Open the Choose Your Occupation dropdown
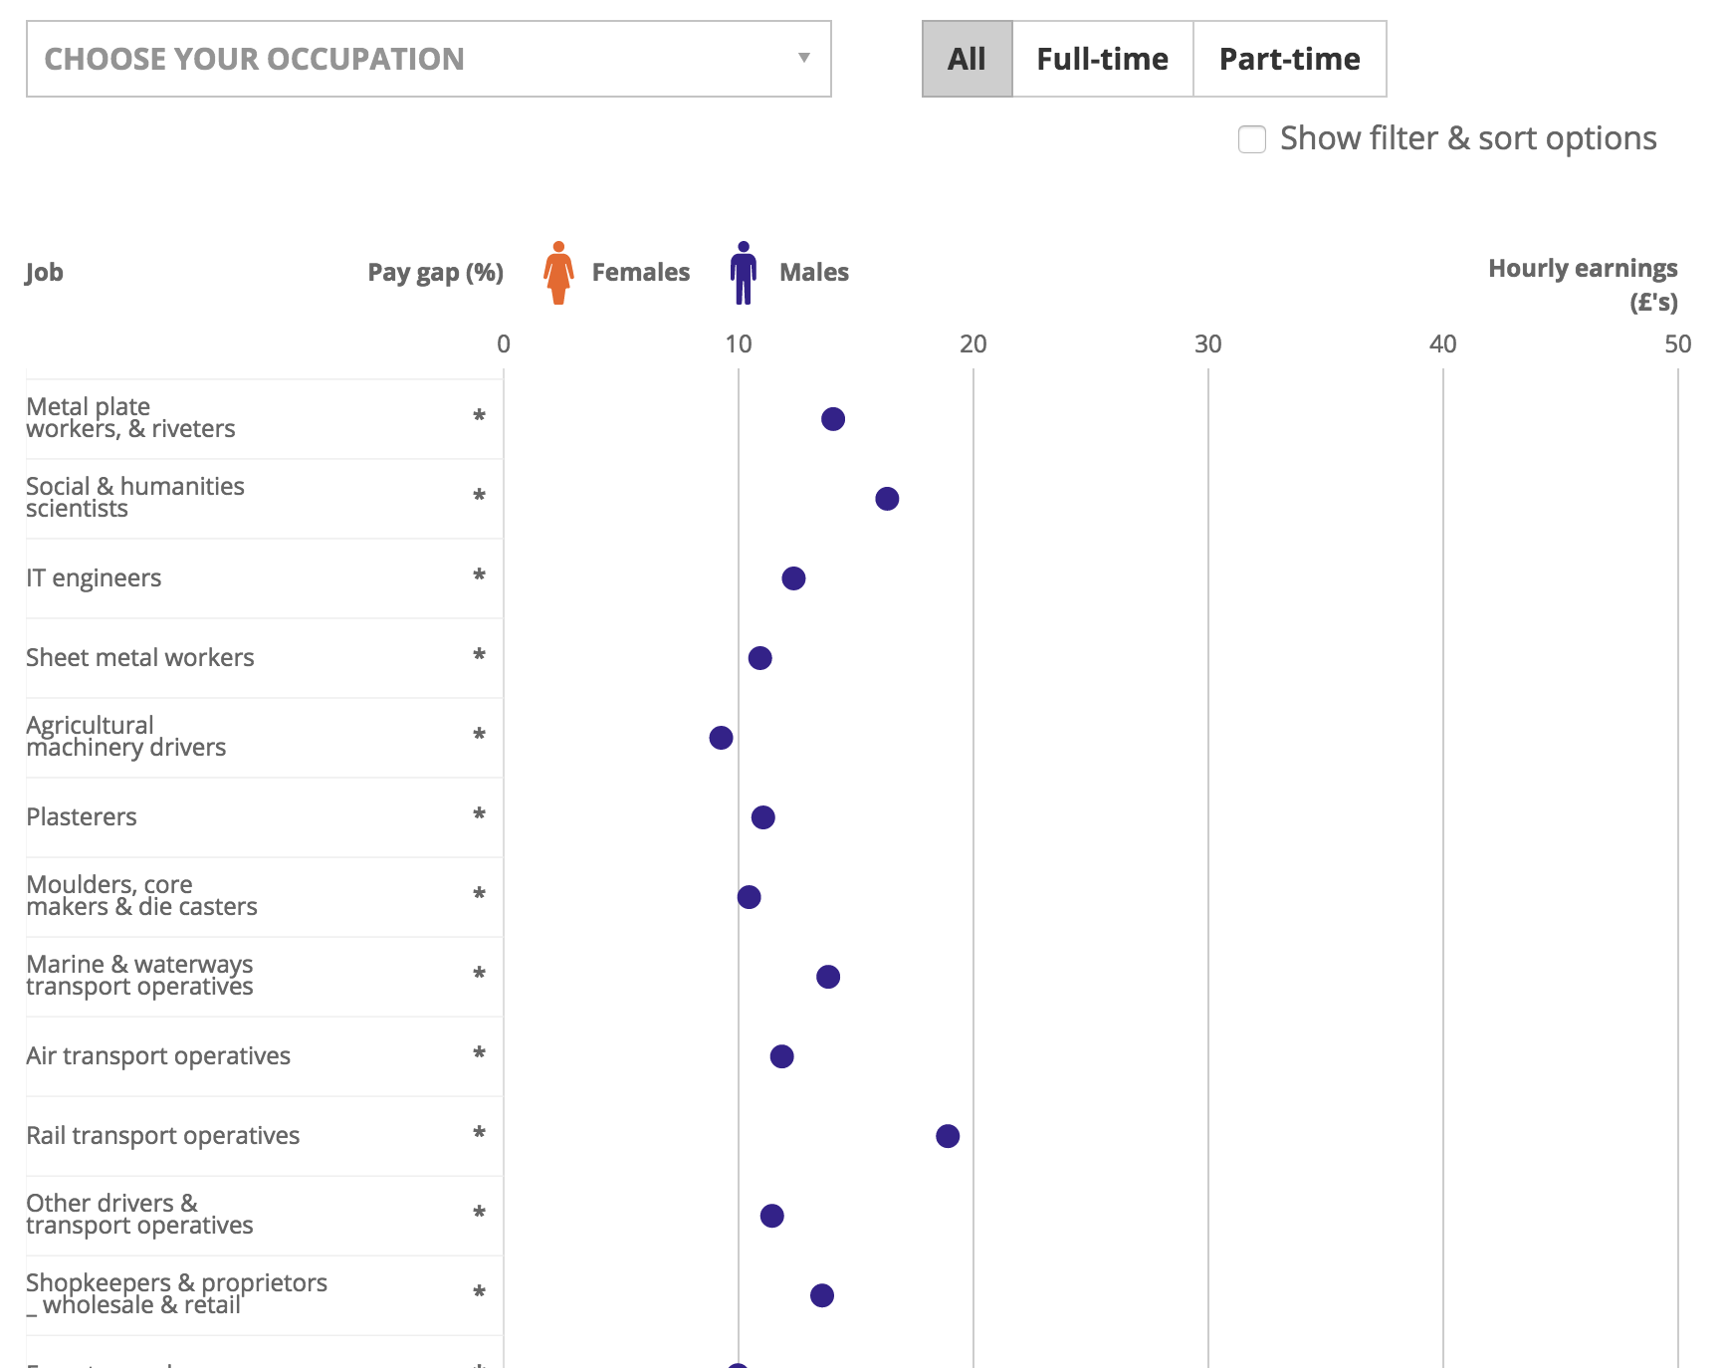1726x1368 pixels. click(428, 59)
